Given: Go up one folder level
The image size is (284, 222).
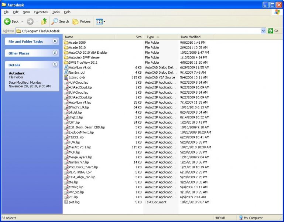Looking at the screenshot, I should click(x=44, y=21).
